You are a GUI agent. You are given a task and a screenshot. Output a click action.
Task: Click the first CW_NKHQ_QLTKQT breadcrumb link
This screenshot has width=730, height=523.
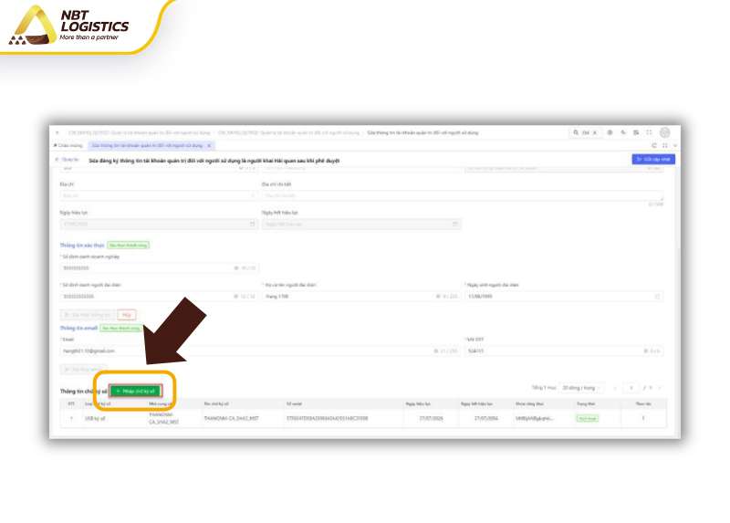pos(140,132)
